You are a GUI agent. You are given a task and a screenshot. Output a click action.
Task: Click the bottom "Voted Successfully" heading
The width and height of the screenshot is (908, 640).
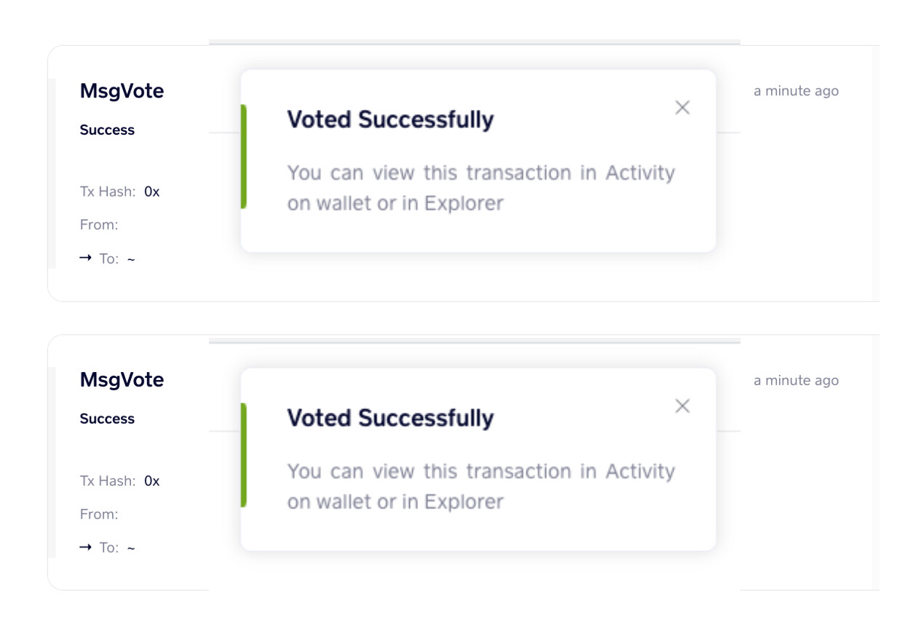coord(390,418)
